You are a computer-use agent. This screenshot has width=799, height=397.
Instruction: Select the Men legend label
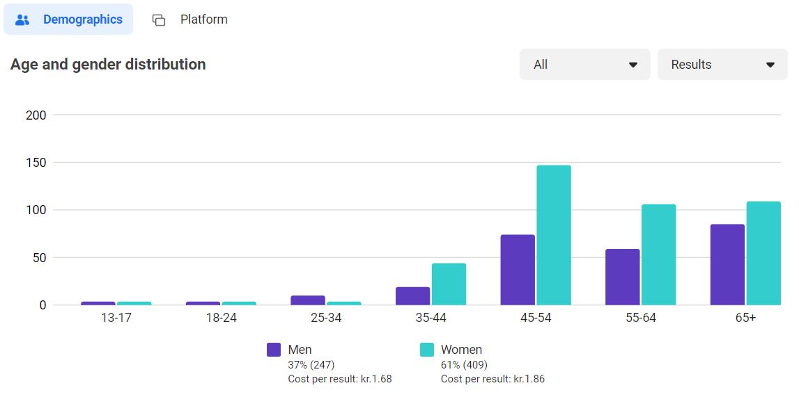[300, 350]
